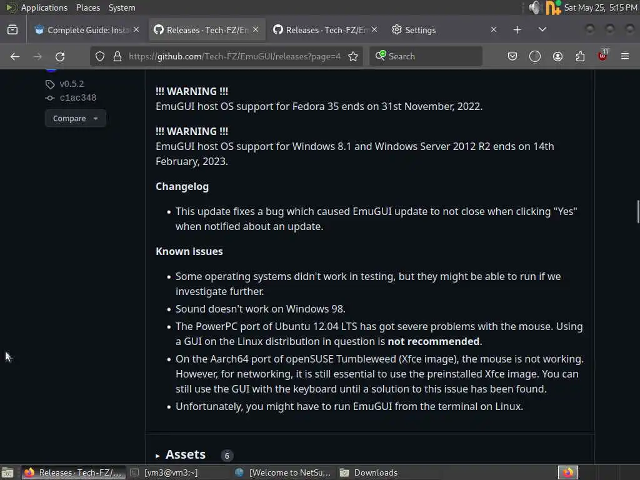640x480 pixels.
Task: List all tabs with the chevron
Action: pos(542,30)
